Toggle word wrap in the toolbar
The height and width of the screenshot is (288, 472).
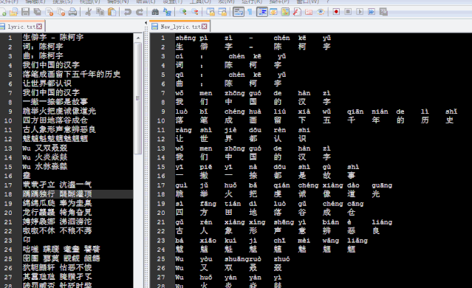[239, 12]
